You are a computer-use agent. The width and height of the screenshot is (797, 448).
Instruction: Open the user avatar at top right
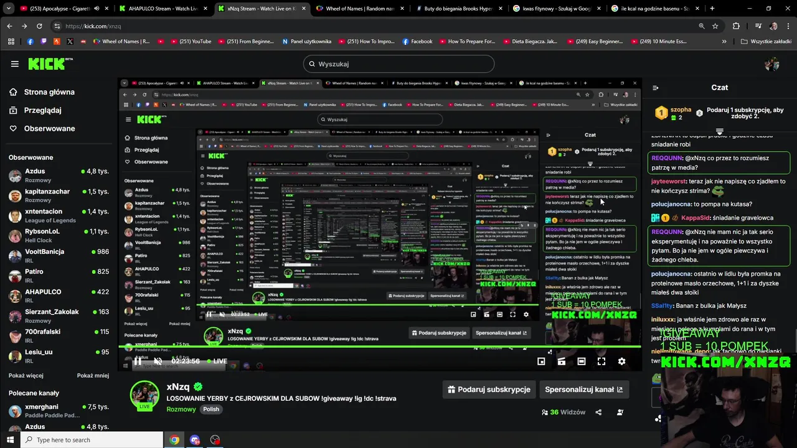[772, 64]
